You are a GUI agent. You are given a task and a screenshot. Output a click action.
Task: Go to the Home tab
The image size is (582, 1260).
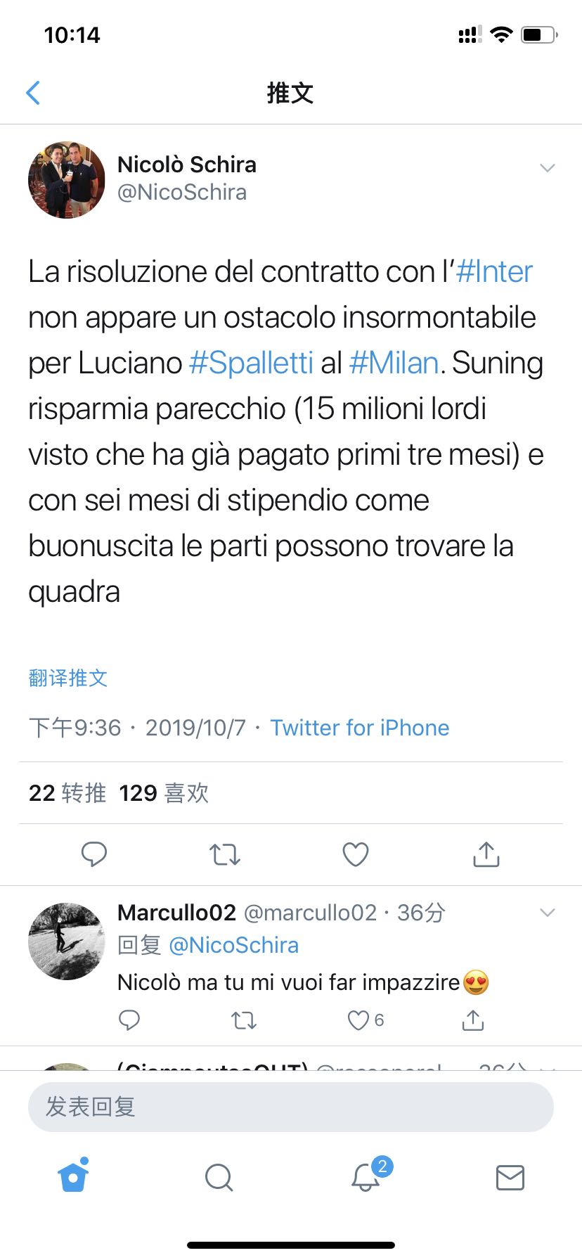pos(73,1177)
